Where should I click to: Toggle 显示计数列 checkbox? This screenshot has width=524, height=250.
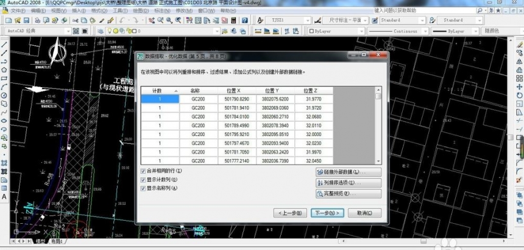(143, 180)
